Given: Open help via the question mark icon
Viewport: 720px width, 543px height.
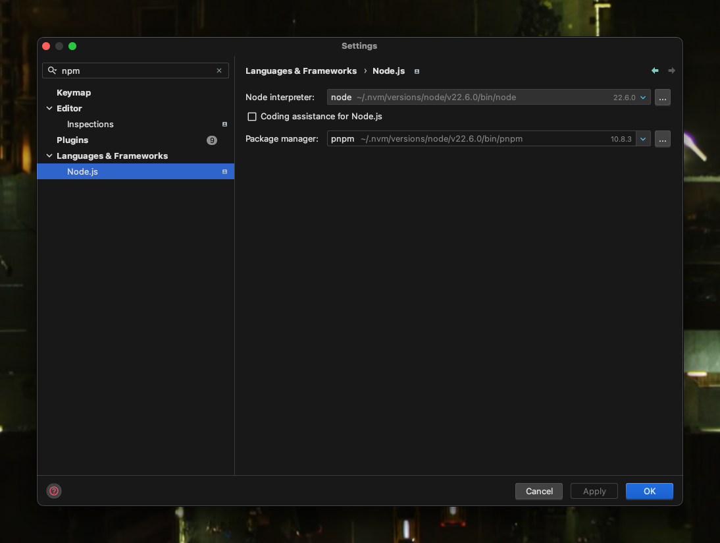Looking at the screenshot, I should 54,491.
